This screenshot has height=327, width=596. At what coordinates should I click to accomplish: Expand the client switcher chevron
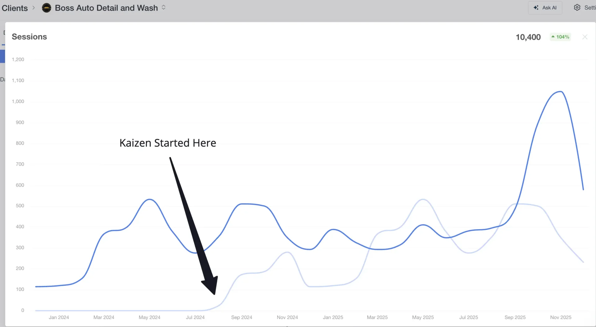pyautogui.click(x=164, y=7)
